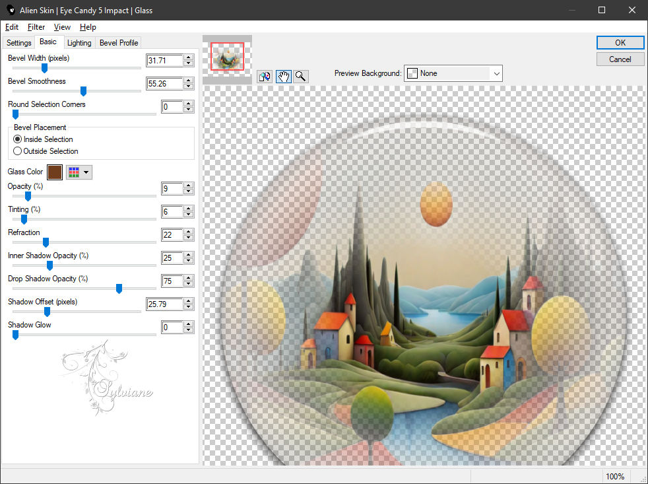
Task: Select the magnifier zoom tool
Action: pos(301,77)
